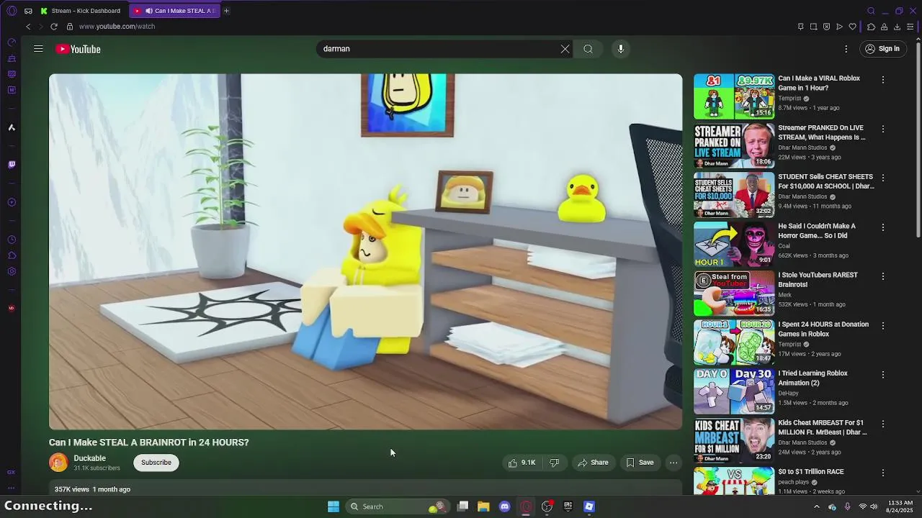Open the Windows Start menu

point(334,506)
